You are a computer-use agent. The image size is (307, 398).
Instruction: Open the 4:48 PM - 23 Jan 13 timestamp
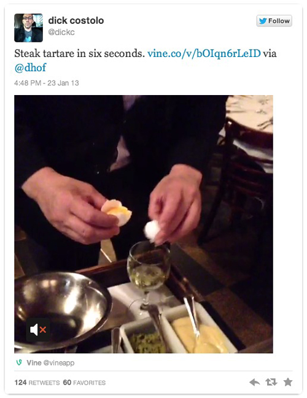(47, 83)
